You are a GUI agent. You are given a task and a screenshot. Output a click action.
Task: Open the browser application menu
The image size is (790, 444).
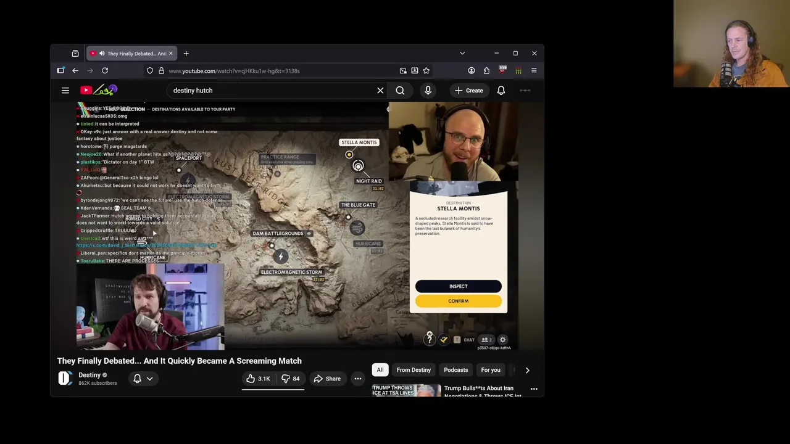(x=534, y=71)
